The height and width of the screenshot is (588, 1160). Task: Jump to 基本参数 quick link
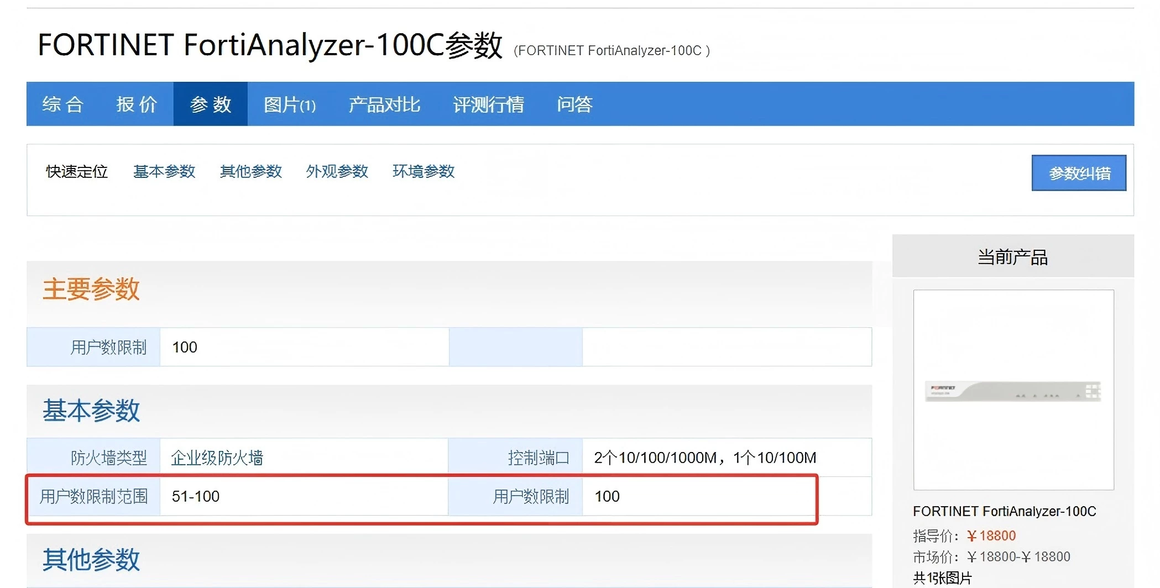pos(164,171)
